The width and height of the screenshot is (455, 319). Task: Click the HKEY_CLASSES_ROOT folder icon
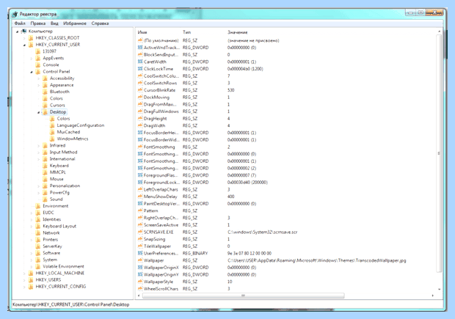coord(31,38)
